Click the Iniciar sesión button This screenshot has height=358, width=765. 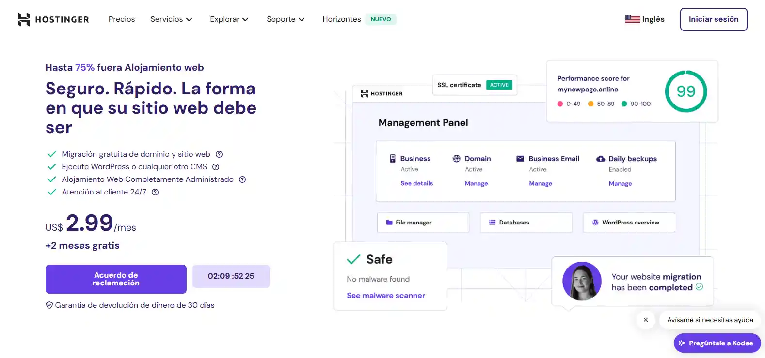[x=713, y=19]
